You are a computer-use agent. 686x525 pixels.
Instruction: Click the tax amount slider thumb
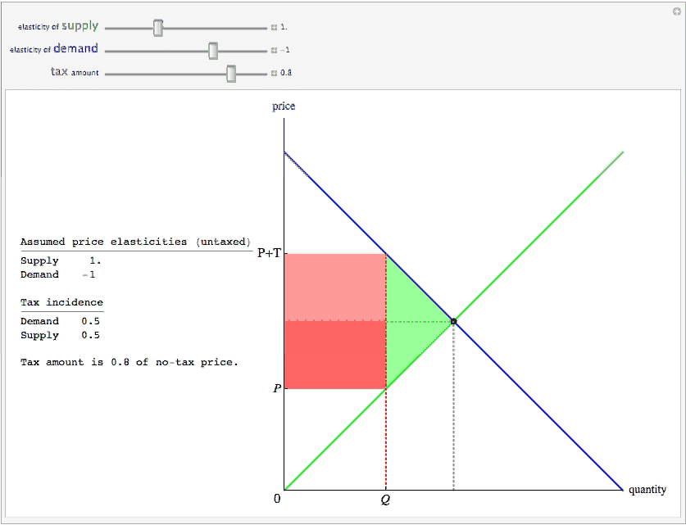[x=231, y=74]
